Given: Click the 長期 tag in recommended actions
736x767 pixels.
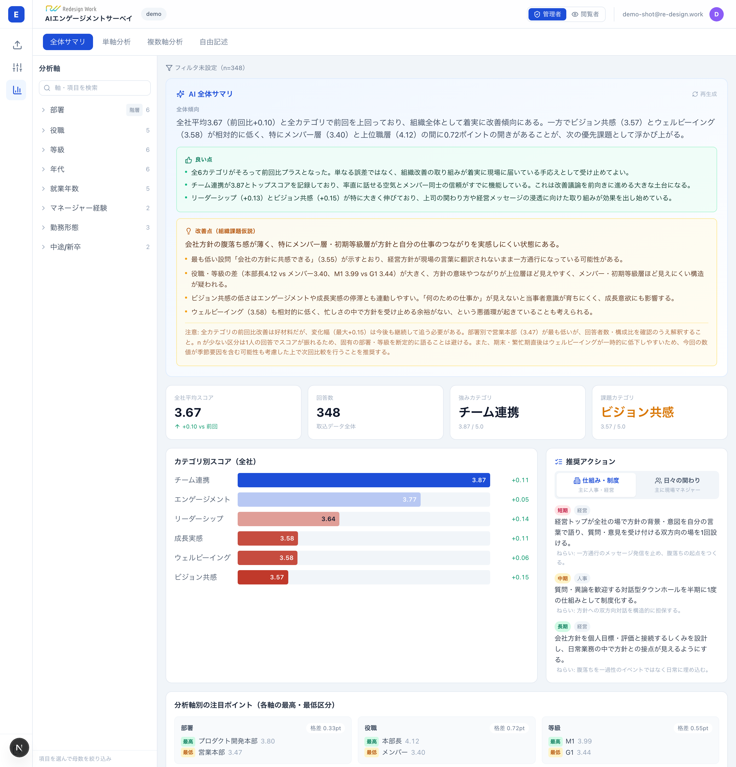Looking at the screenshot, I should [562, 627].
